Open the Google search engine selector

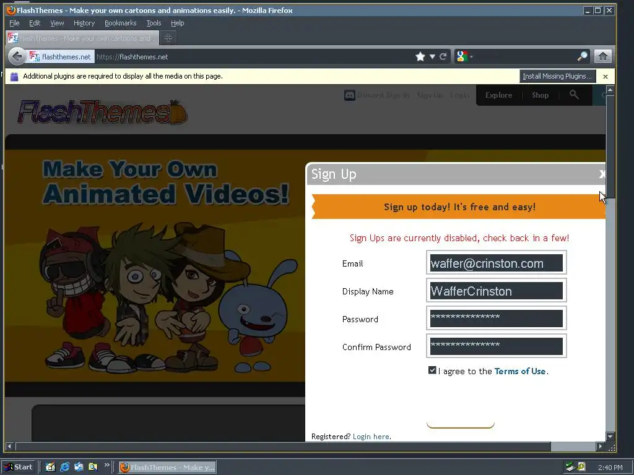pyautogui.click(x=464, y=56)
